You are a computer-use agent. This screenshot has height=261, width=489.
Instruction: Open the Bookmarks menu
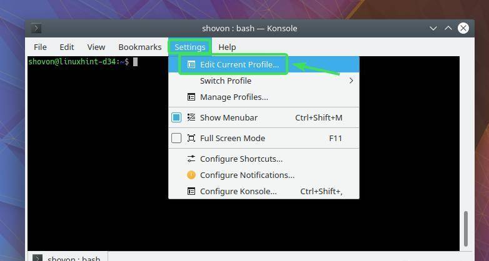tap(139, 47)
